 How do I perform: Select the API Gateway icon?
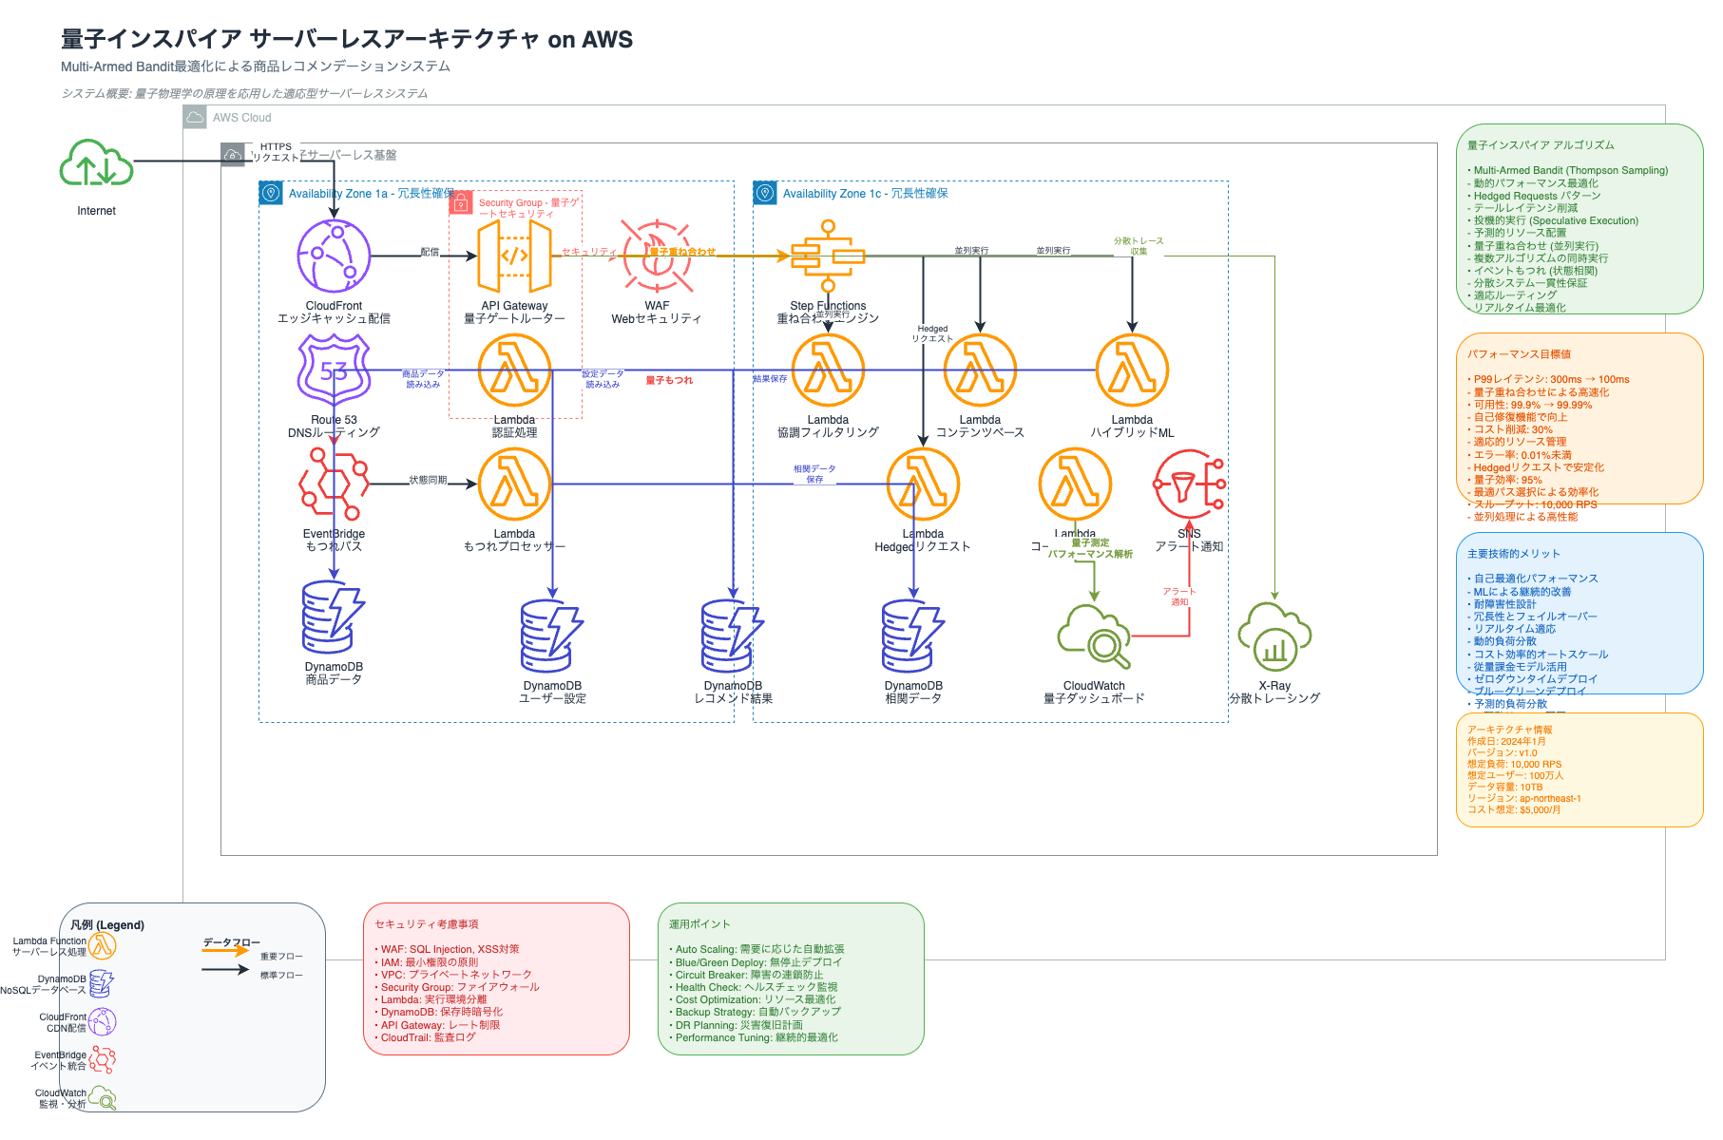514,256
